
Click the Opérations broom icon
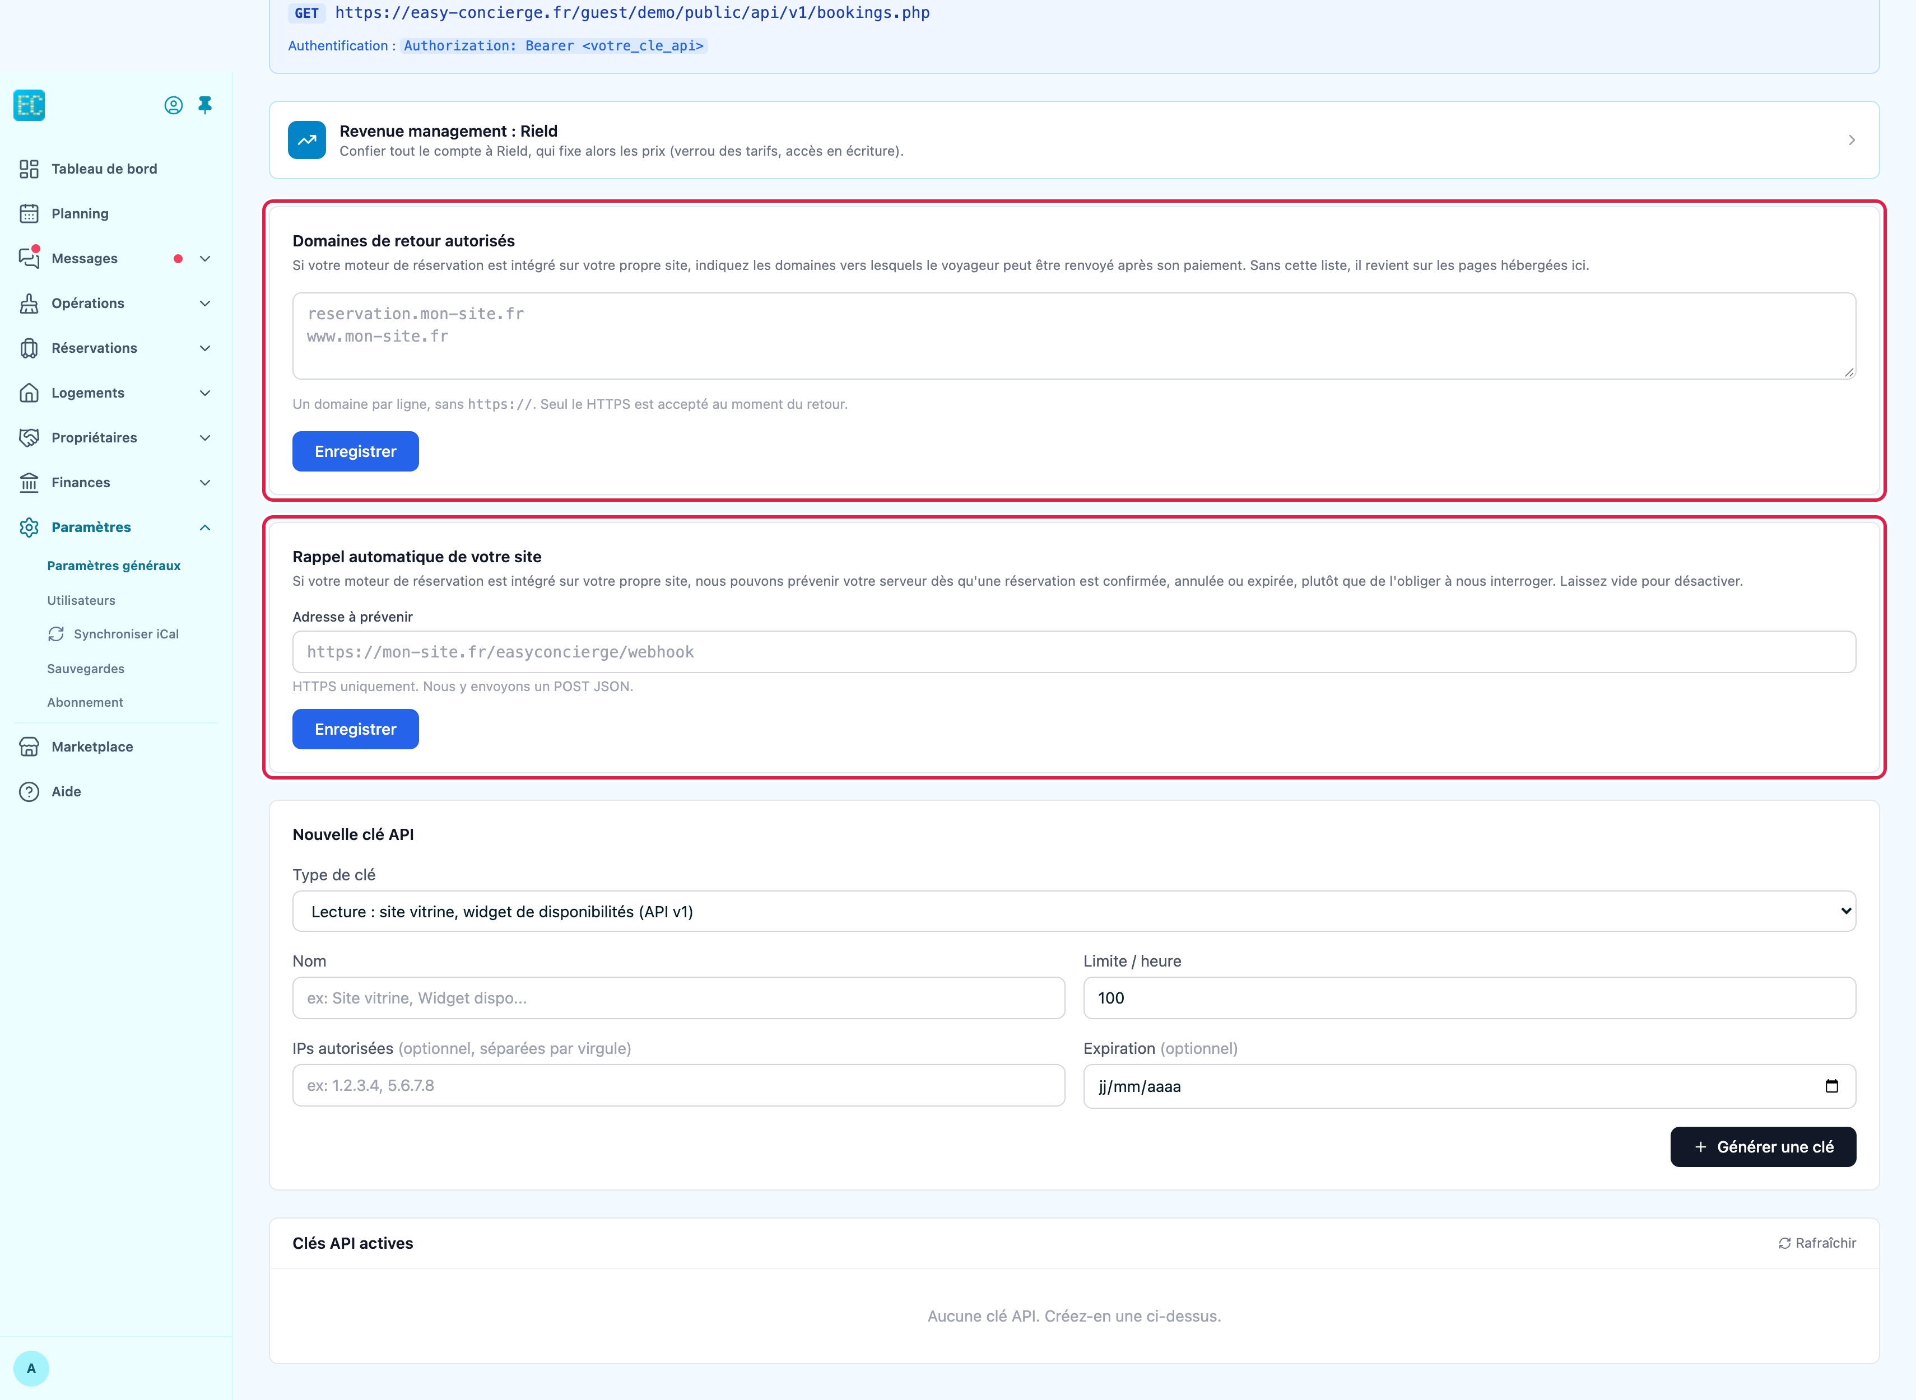(29, 304)
